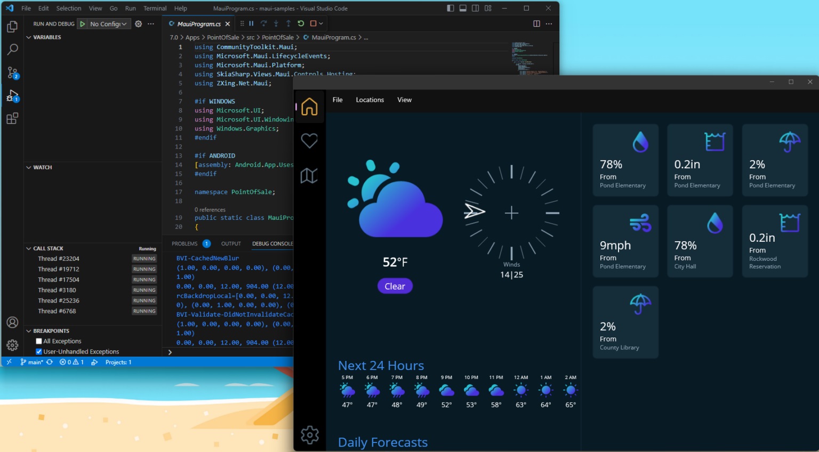
Task: Select the map icon in the weather sidebar
Action: click(309, 176)
